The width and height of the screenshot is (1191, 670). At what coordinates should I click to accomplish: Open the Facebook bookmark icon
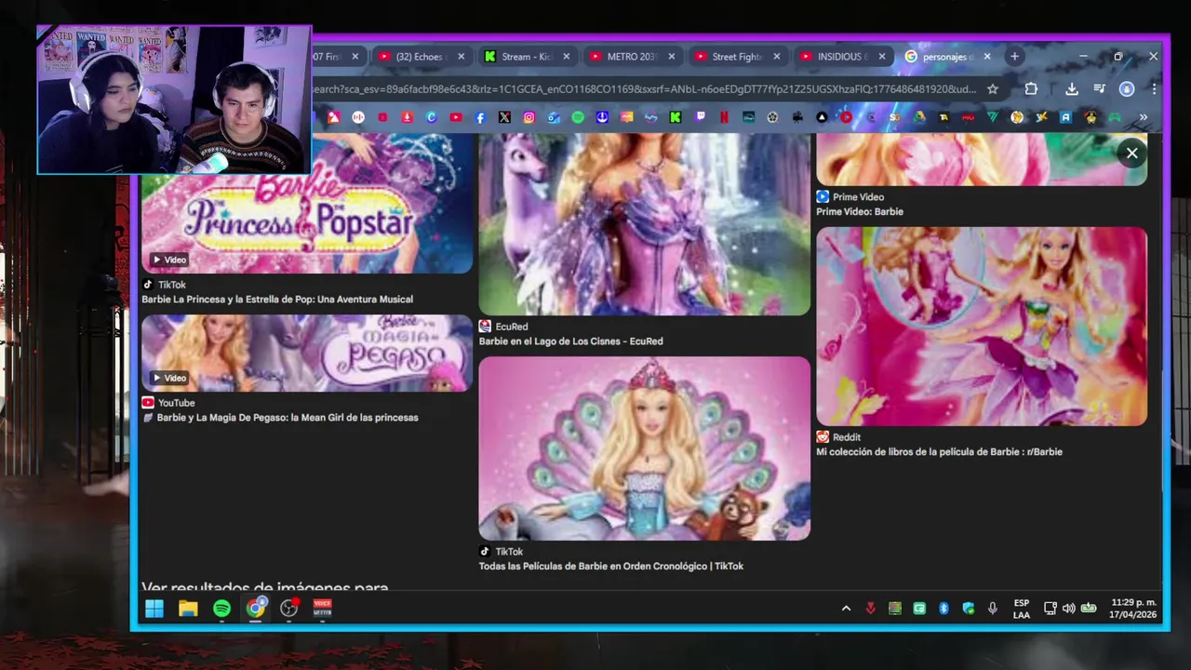click(x=480, y=117)
